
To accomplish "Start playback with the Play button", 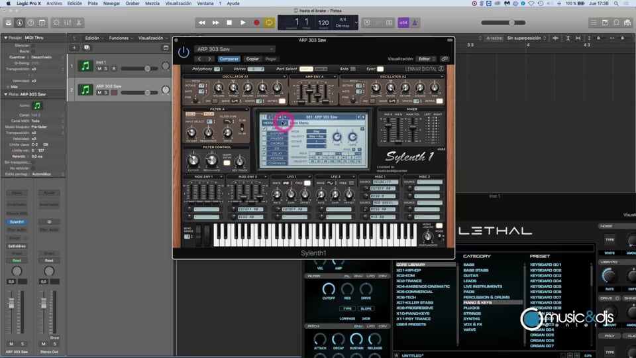I will [x=242, y=23].
